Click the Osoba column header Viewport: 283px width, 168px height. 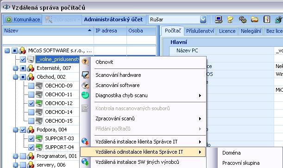141,31
